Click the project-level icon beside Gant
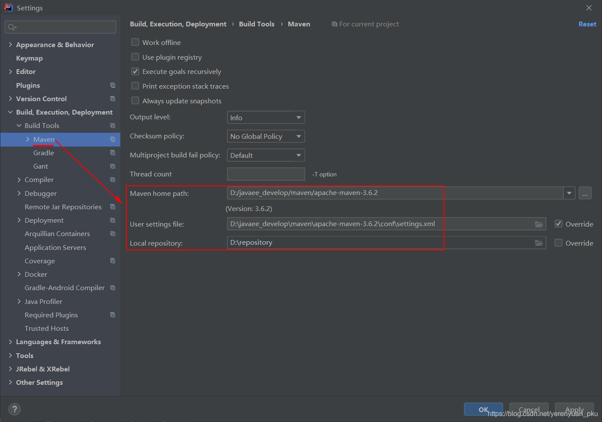 pyautogui.click(x=113, y=166)
